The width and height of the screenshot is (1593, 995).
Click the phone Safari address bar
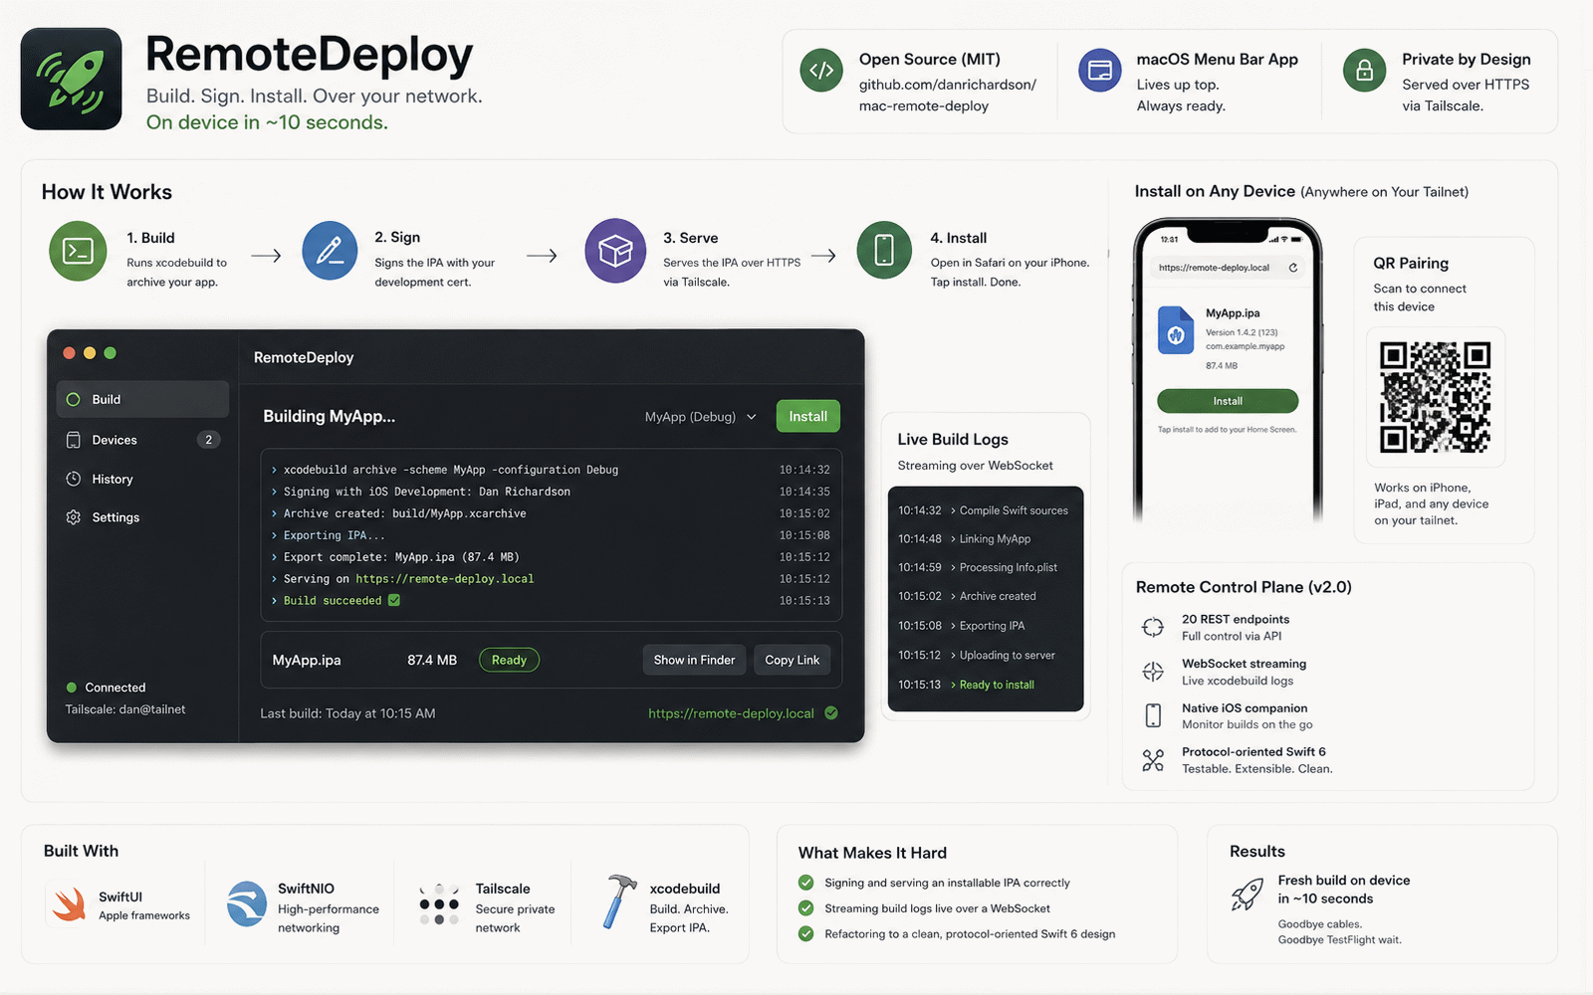[x=1228, y=268]
